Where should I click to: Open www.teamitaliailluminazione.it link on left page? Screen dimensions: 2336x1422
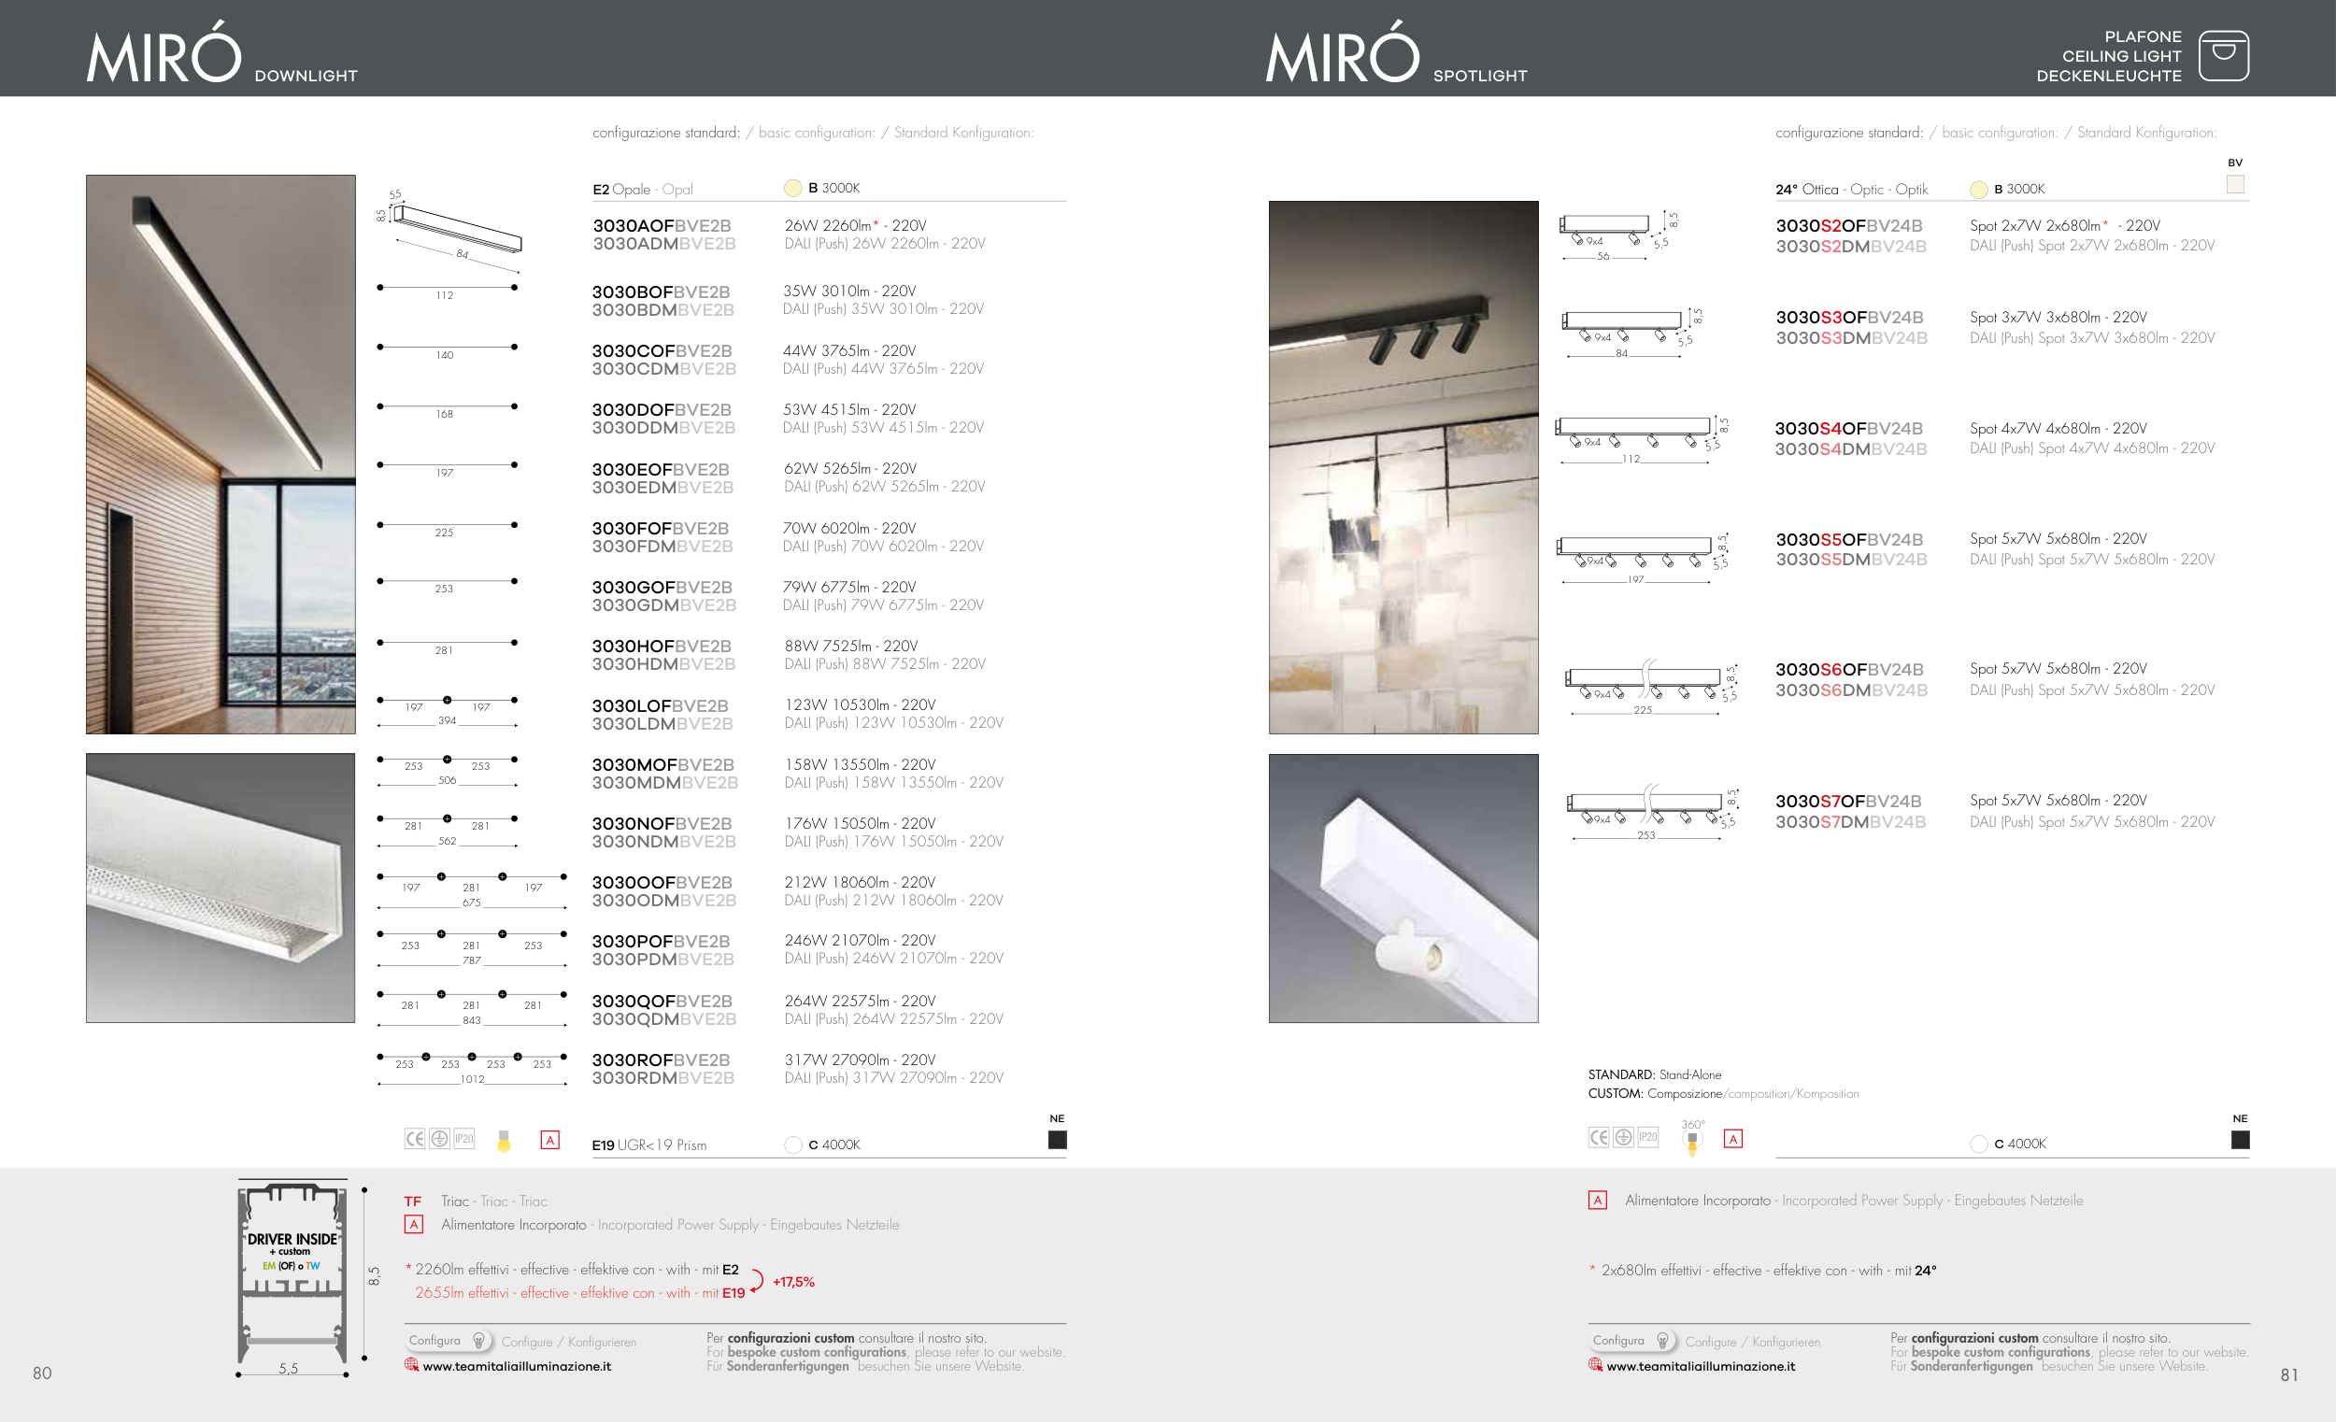coord(517,1366)
